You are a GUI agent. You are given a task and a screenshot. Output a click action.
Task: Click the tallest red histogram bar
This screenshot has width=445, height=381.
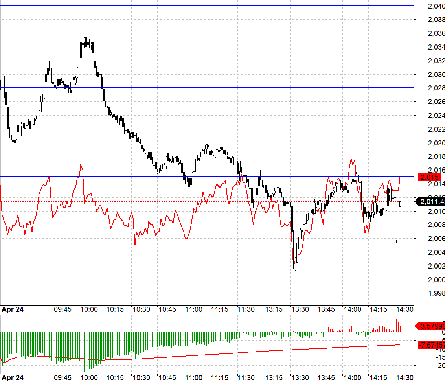click(397, 326)
